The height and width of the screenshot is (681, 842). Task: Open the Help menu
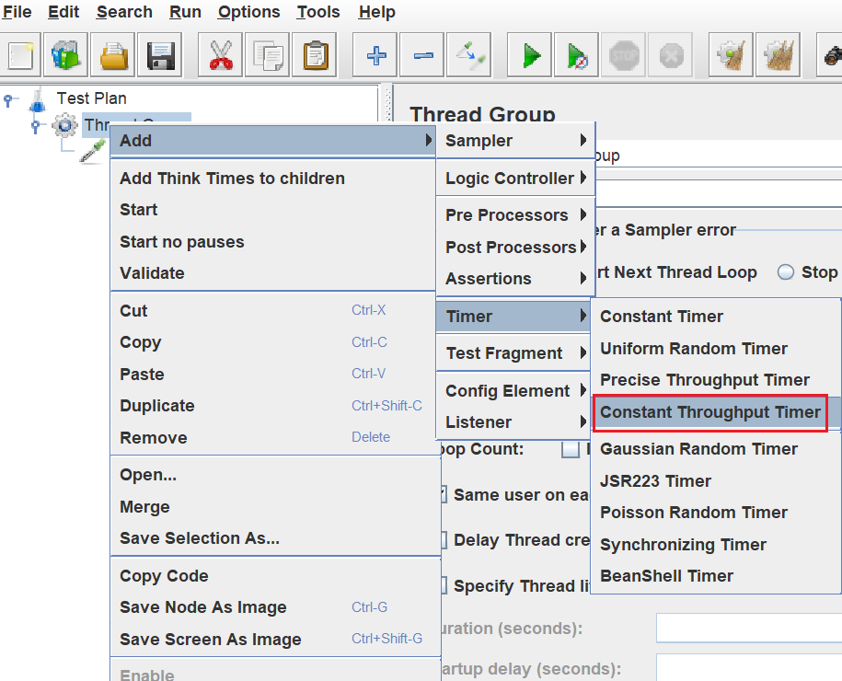pos(377,12)
